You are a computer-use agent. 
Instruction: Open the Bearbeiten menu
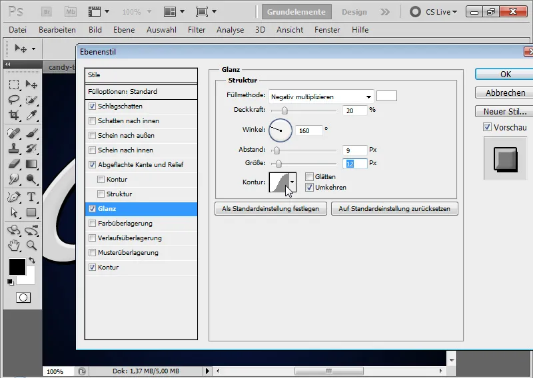[x=57, y=30]
